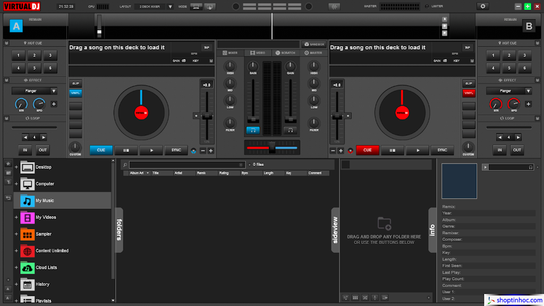Open the Sampler folder icon
The width and height of the screenshot is (544, 306).
tap(28, 234)
